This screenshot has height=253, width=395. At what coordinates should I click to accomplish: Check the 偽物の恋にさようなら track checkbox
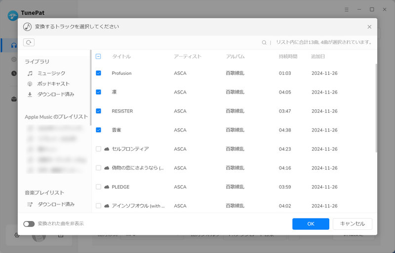click(98, 168)
